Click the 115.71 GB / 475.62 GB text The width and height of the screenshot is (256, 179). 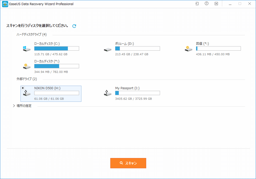pos(51,54)
